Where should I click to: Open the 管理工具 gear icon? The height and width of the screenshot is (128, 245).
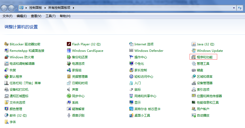pyautogui.click(x=194, y=63)
